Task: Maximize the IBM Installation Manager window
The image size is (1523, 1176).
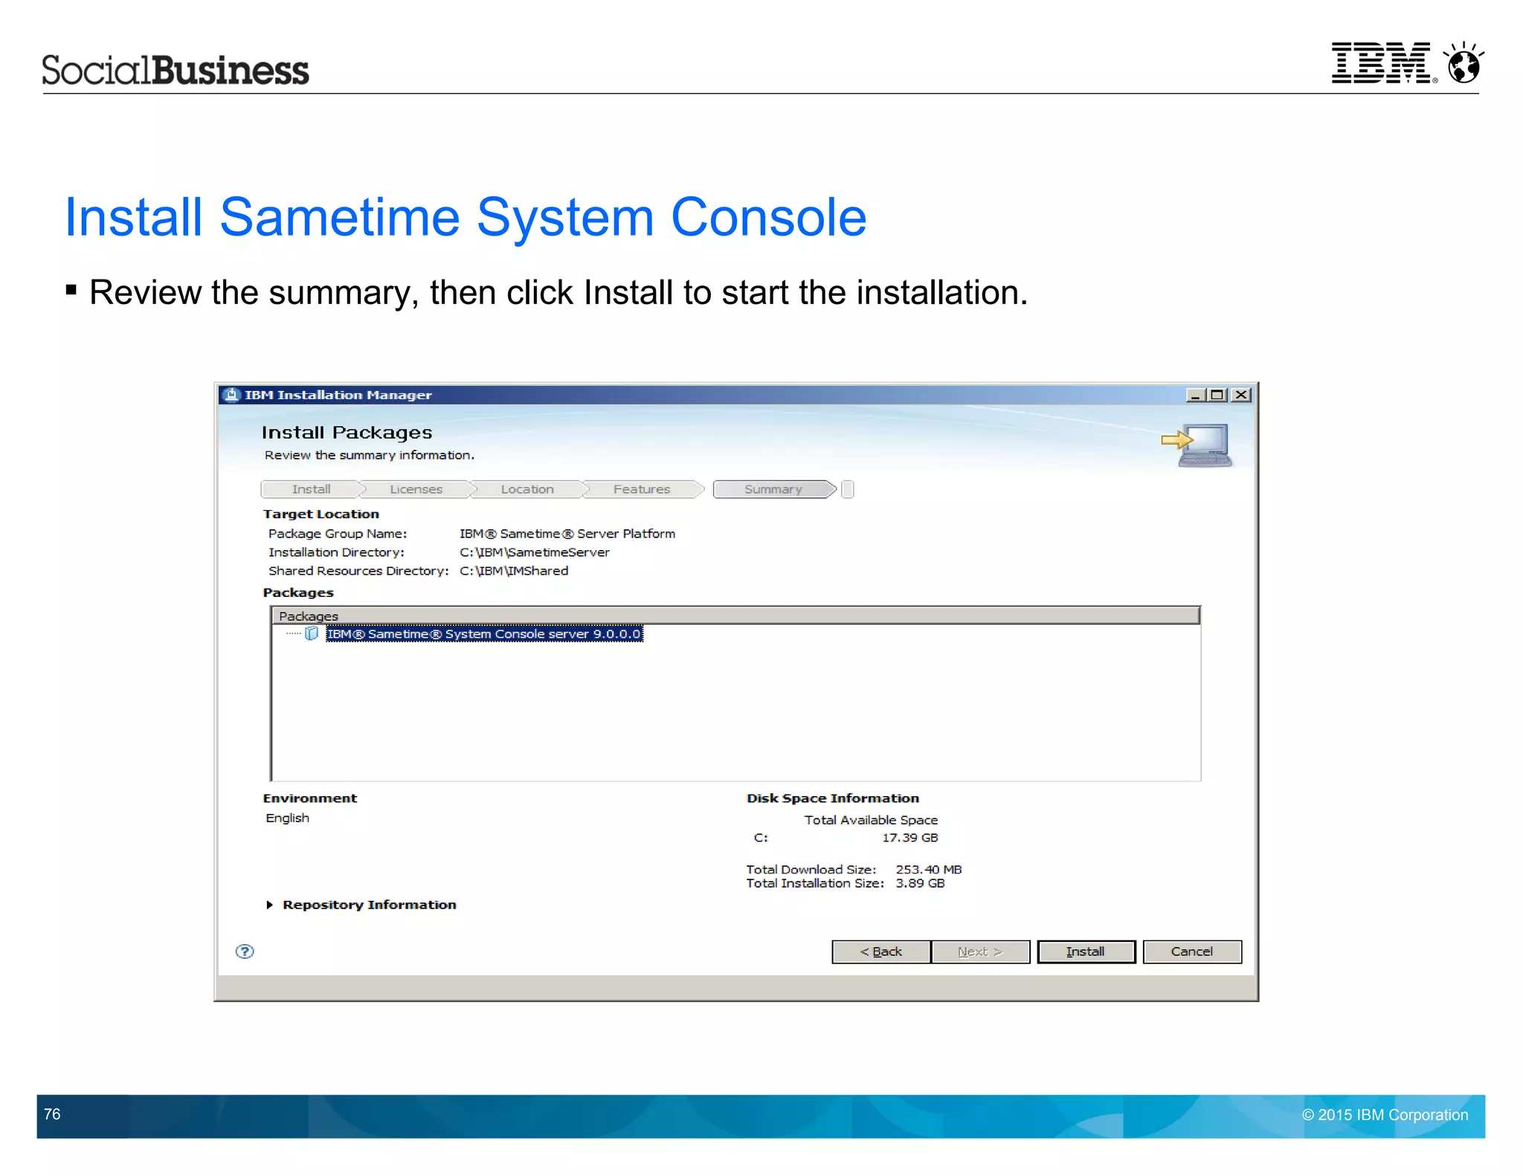Action: 1217,395
